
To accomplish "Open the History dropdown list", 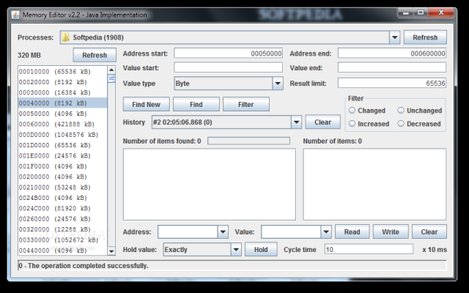I will [x=296, y=122].
